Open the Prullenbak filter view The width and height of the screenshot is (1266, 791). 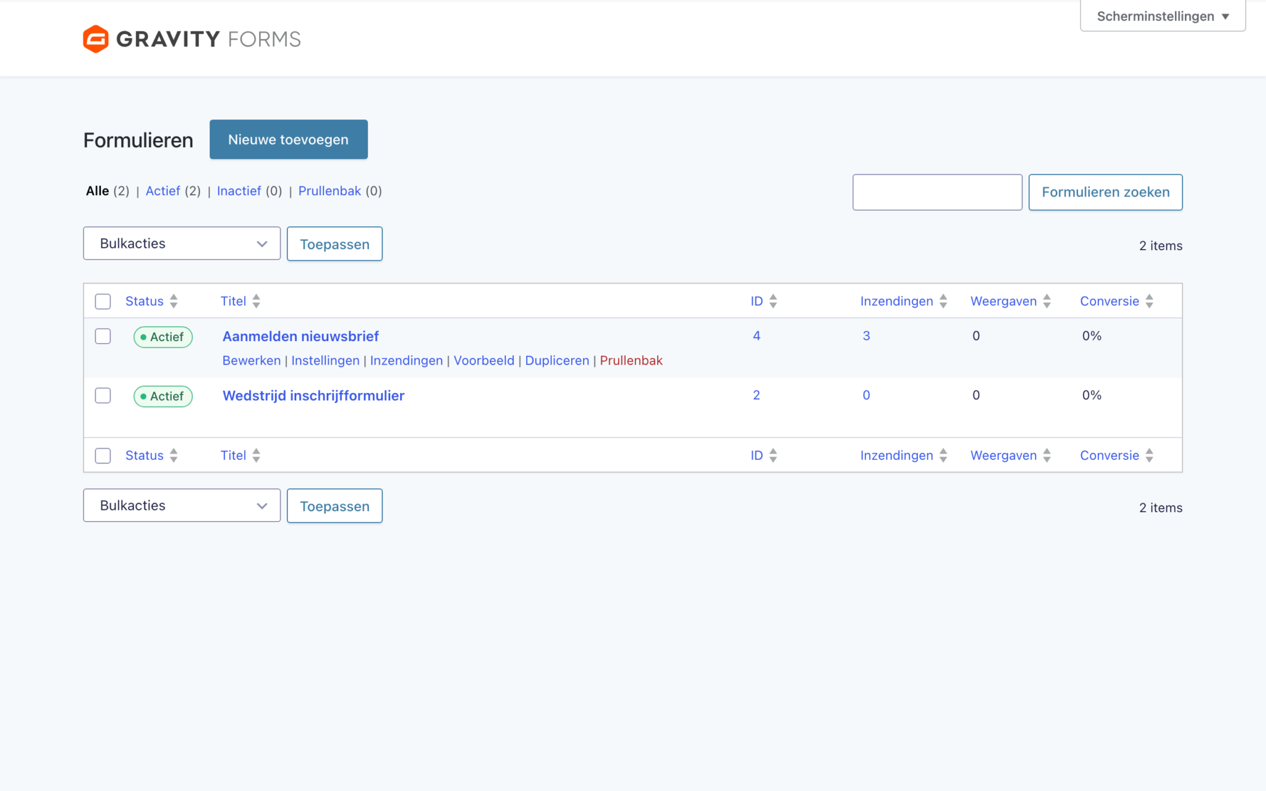(x=329, y=191)
